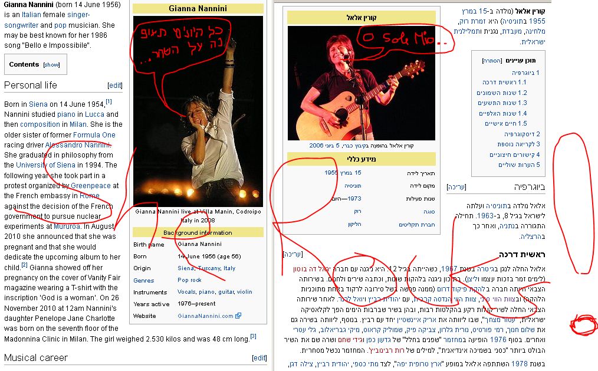The height and width of the screenshot is (371, 598).
Task: Click footnote reference number 3
Action: 253,336
